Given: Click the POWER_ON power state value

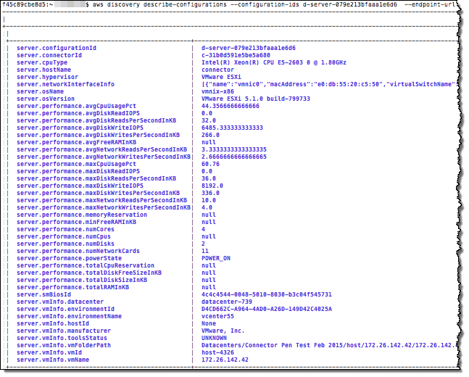Looking at the screenshot, I should click(216, 258).
